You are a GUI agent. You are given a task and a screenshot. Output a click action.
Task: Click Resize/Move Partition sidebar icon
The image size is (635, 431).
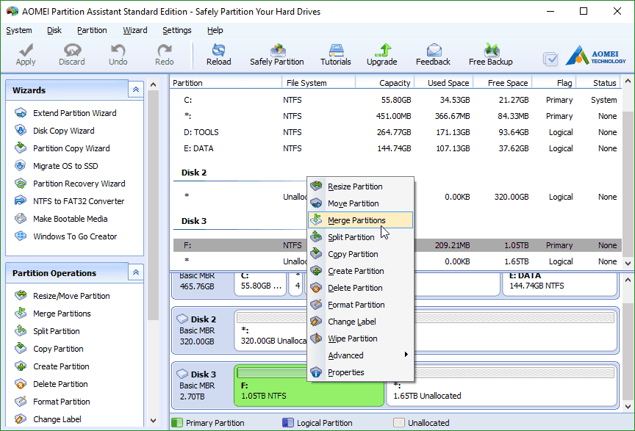(21, 295)
